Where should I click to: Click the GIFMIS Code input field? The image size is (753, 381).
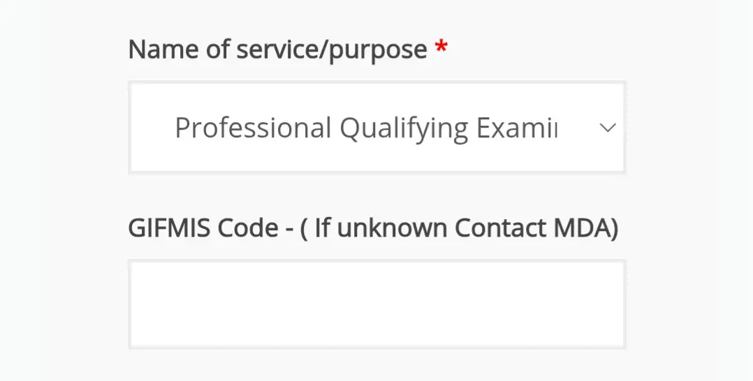click(x=376, y=304)
